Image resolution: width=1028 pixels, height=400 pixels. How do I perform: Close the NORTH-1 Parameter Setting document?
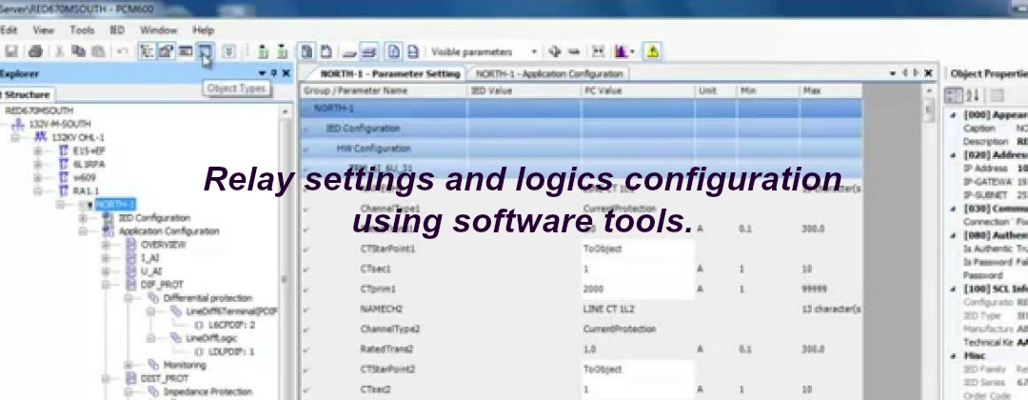point(928,73)
